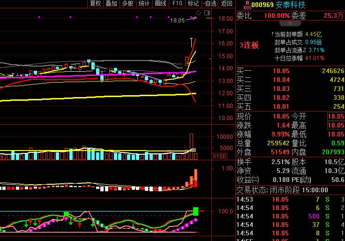Click the tall last volume bar
Viewport: 345px width, 241px height.
click(x=191, y=146)
